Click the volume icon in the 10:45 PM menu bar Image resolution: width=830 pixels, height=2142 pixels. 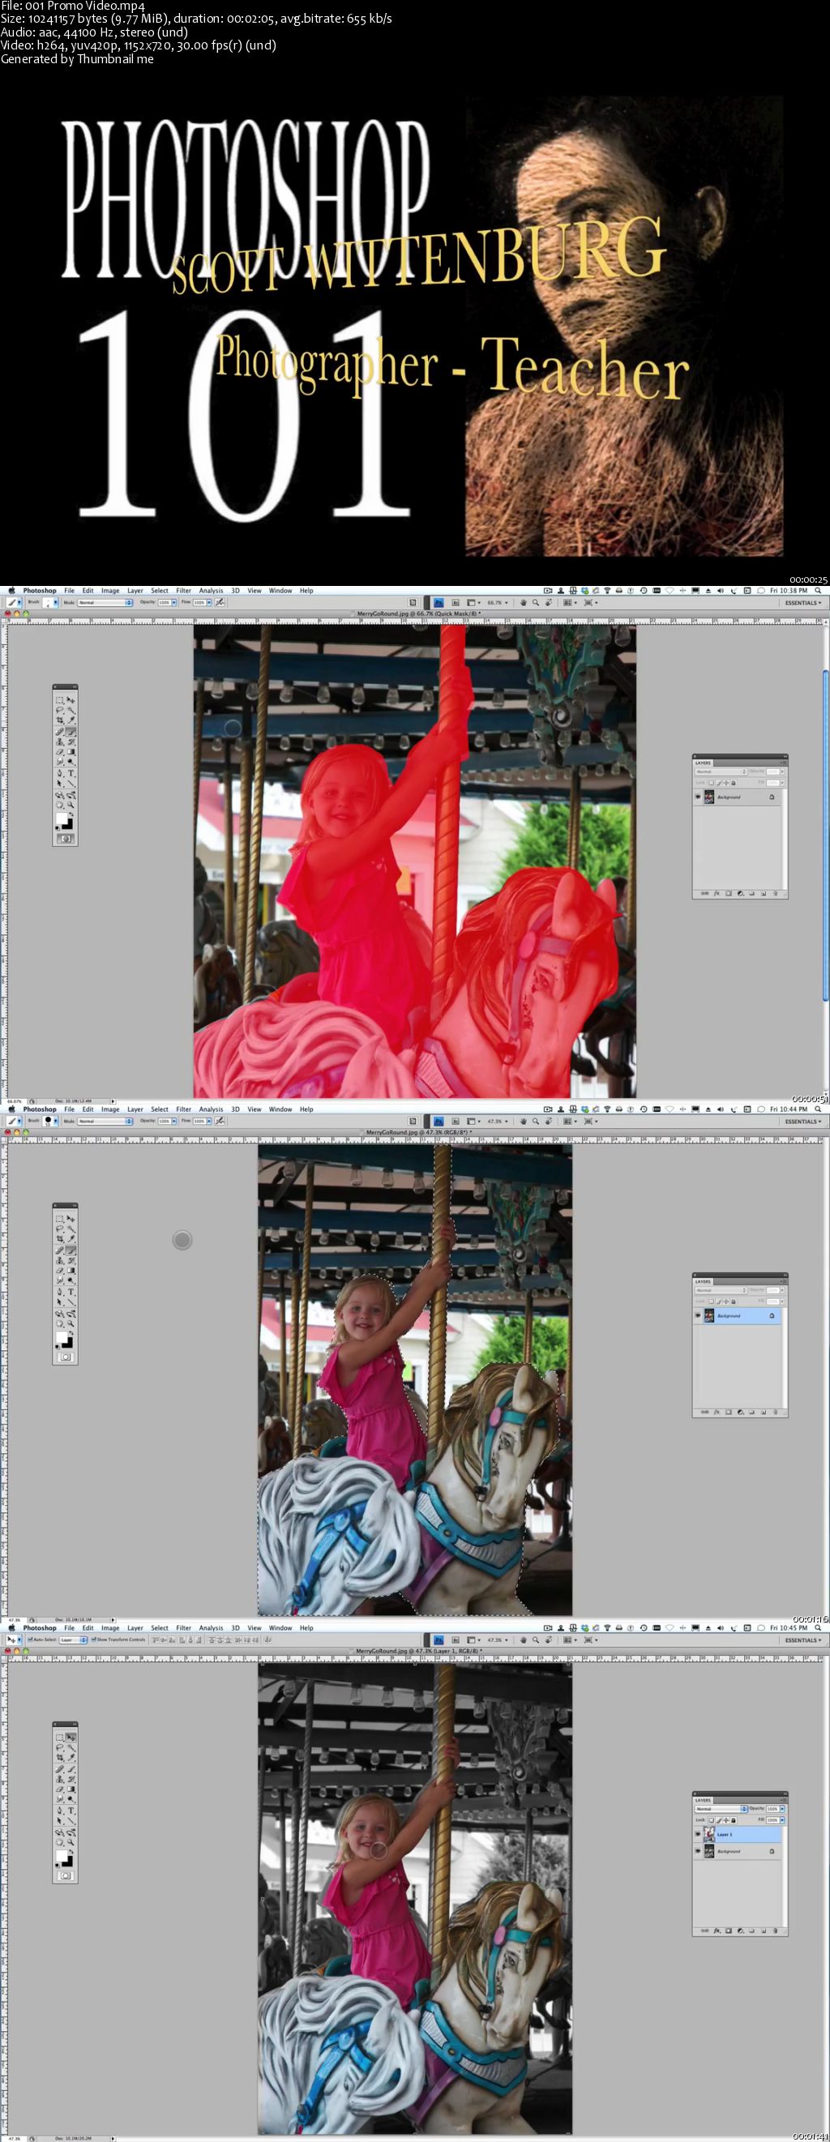click(x=721, y=1628)
